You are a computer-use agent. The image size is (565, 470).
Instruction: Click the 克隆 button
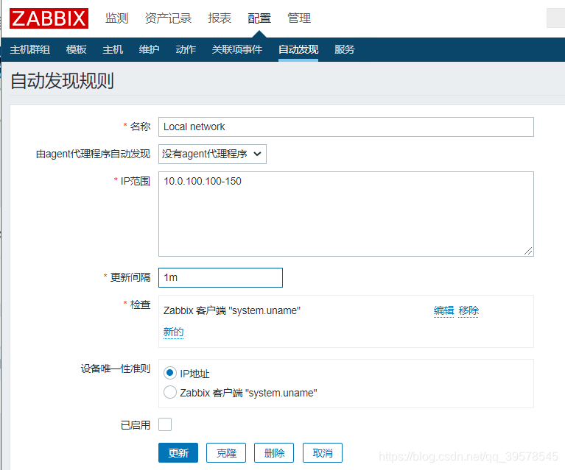[x=226, y=453]
